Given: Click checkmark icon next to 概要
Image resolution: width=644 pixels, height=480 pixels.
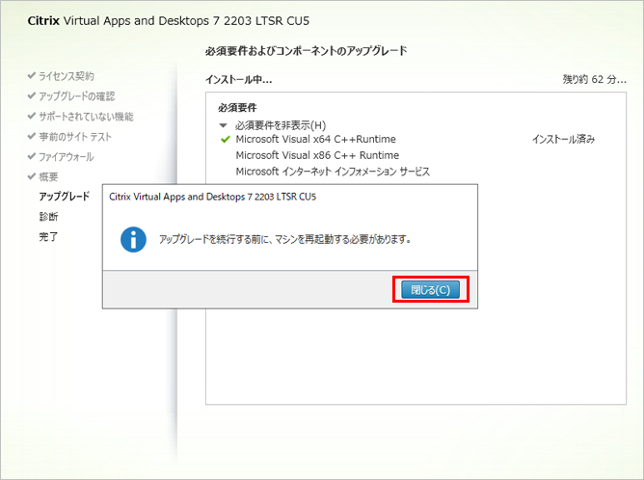Looking at the screenshot, I should [31, 176].
